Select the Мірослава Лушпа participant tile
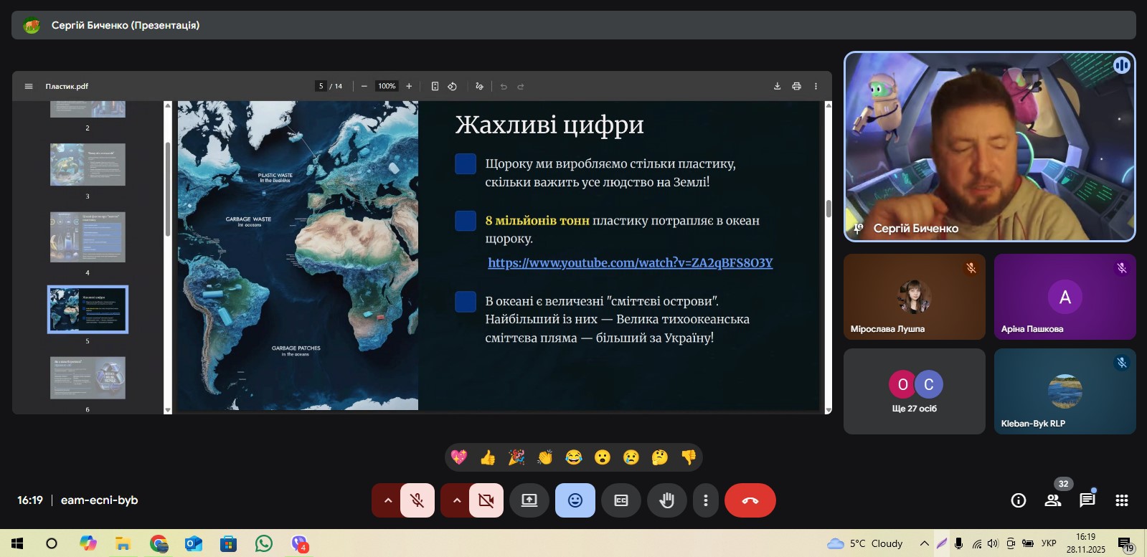The width and height of the screenshot is (1147, 557). (915, 297)
